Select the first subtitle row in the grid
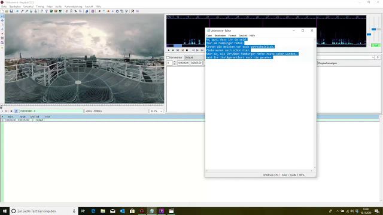The width and height of the screenshot is (383, 215). (x=102, y=120)
